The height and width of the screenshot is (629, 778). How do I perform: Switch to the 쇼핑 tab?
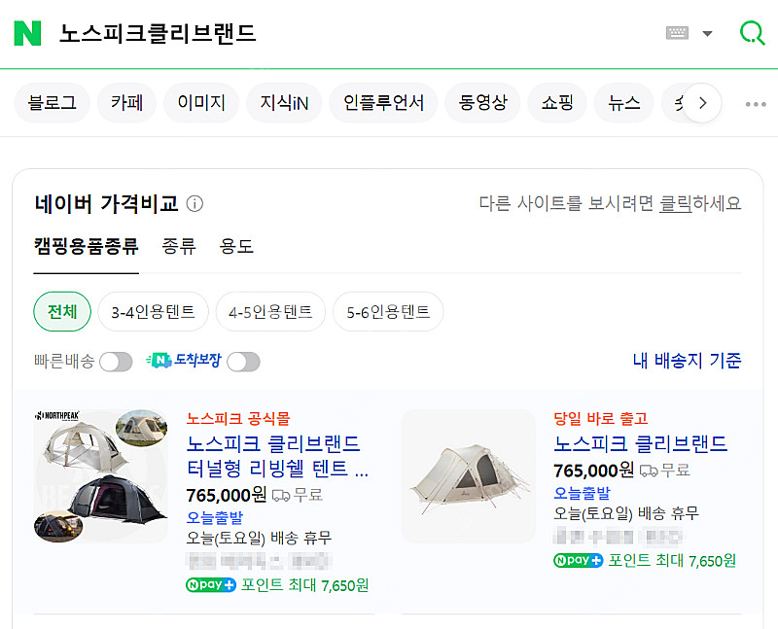(x=557, y=102)
